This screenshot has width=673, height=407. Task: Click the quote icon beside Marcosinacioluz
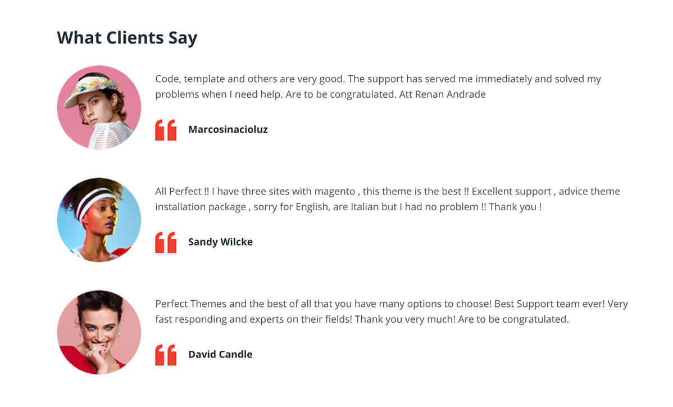click(x=166, y=130)
